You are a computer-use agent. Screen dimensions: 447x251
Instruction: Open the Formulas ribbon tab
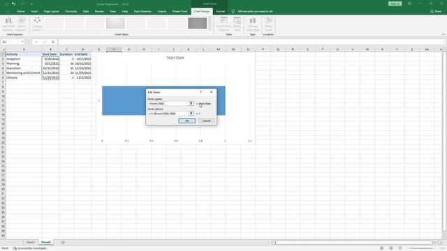coord(71,11)
